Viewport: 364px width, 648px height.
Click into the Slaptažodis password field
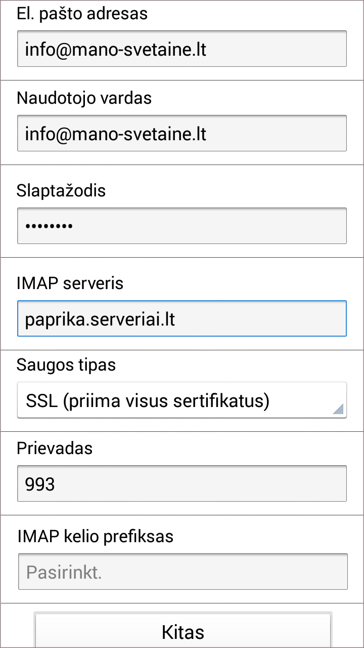[x=182, y=226]
